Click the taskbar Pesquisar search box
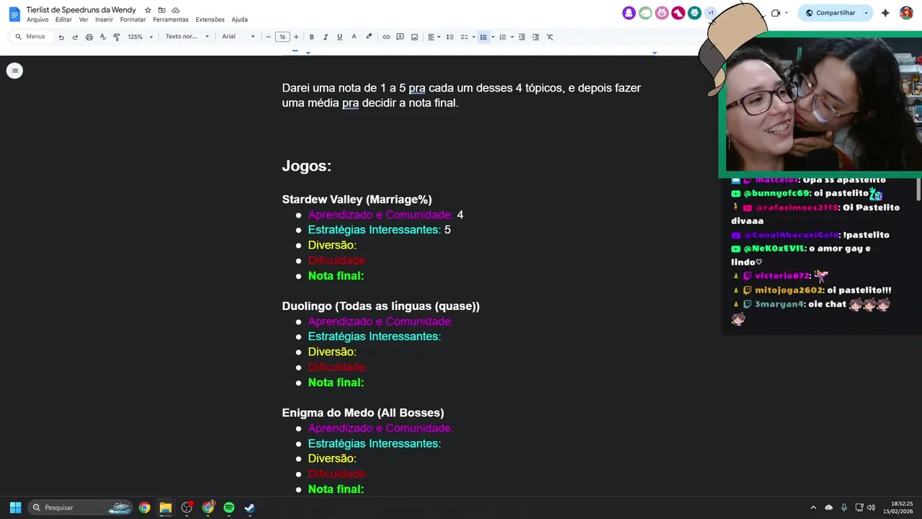 coord(81,507)
